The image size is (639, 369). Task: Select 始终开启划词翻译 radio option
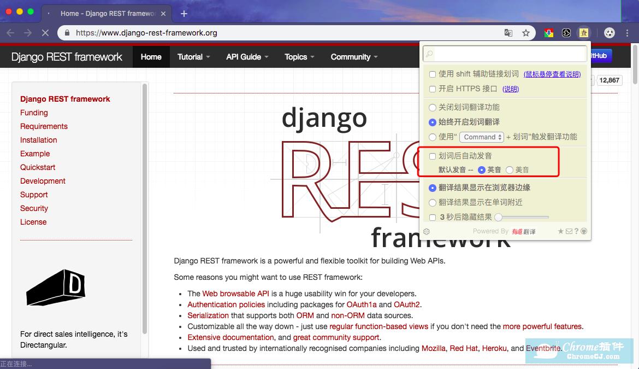pyautogui.click(x=433, y=122)
